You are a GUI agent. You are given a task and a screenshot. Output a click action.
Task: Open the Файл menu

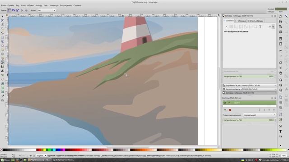tap(3, 5)
